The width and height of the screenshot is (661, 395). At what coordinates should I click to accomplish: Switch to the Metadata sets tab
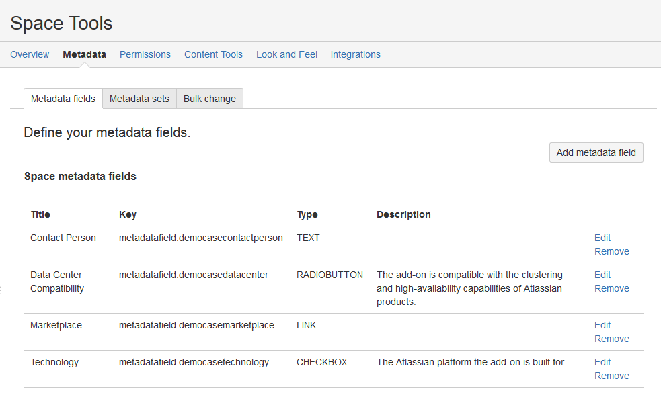139,98
